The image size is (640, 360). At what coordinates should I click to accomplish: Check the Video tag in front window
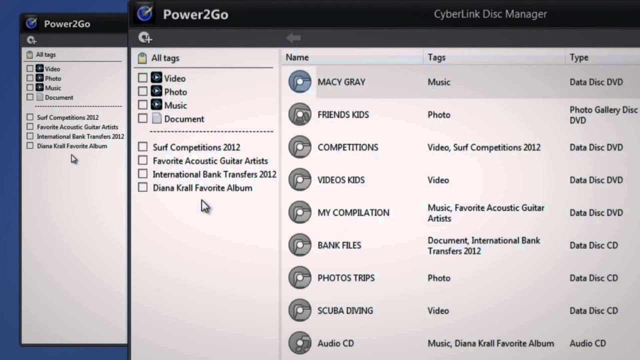coord(143,78)
